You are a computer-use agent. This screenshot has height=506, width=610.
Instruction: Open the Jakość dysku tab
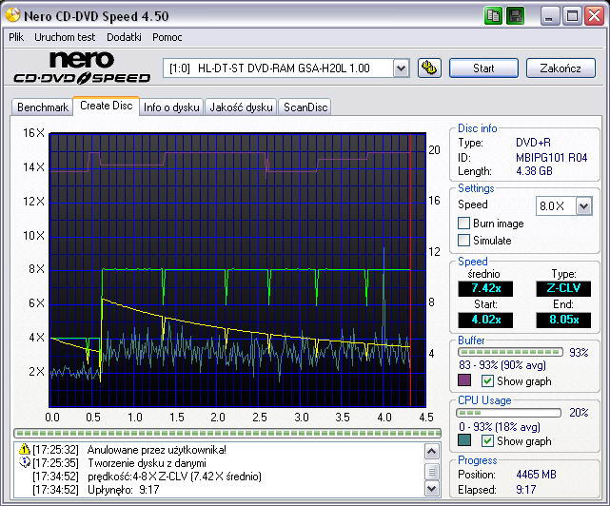(241, 107)
